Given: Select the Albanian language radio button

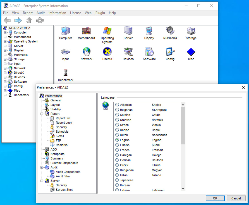Looking at the screenshot, I should [x=117, y=104].
